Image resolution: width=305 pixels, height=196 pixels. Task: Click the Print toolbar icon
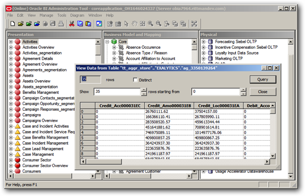(61, 24)
